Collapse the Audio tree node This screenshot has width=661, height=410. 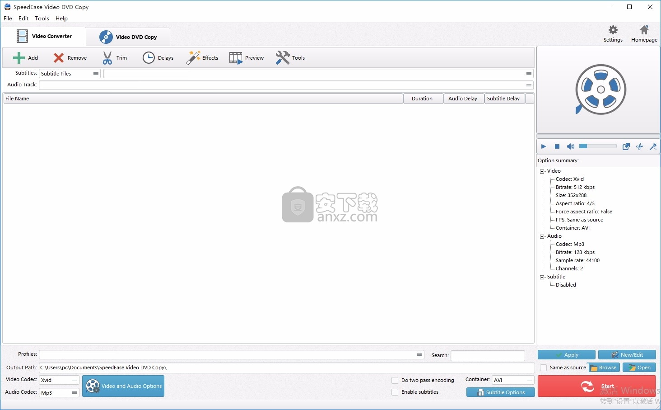pos(542,236)
